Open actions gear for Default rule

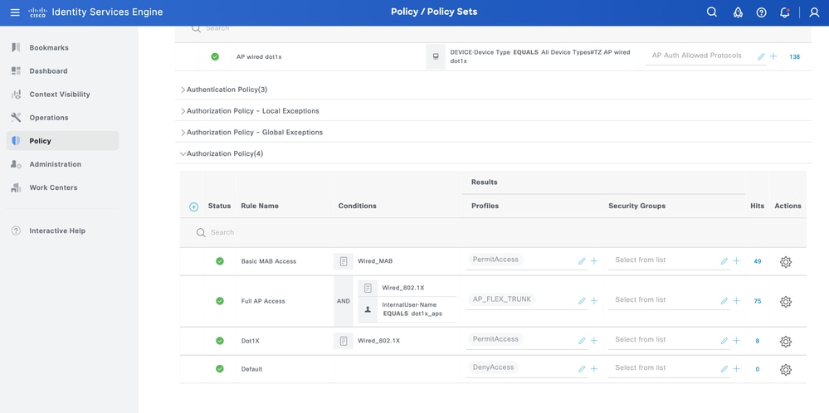click(x=786, y=370)
